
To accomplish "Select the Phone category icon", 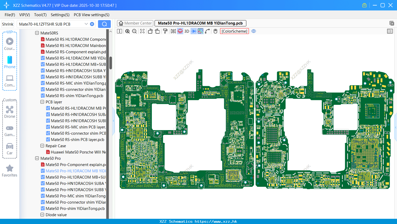I will point(10,62).
